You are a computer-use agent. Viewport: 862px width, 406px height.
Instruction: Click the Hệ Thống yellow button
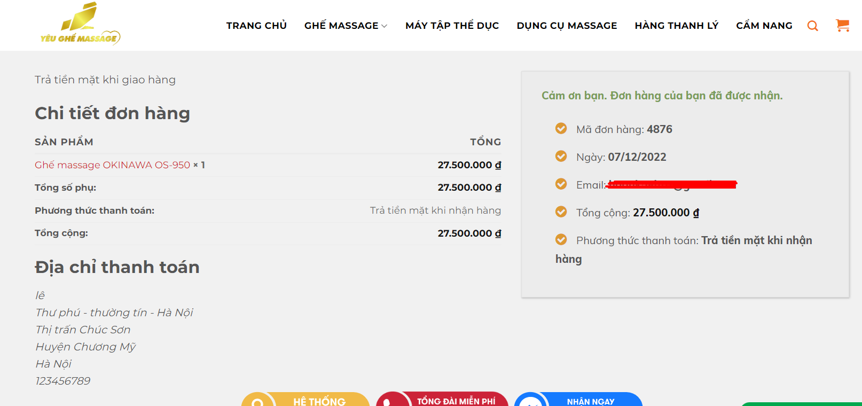305,400
